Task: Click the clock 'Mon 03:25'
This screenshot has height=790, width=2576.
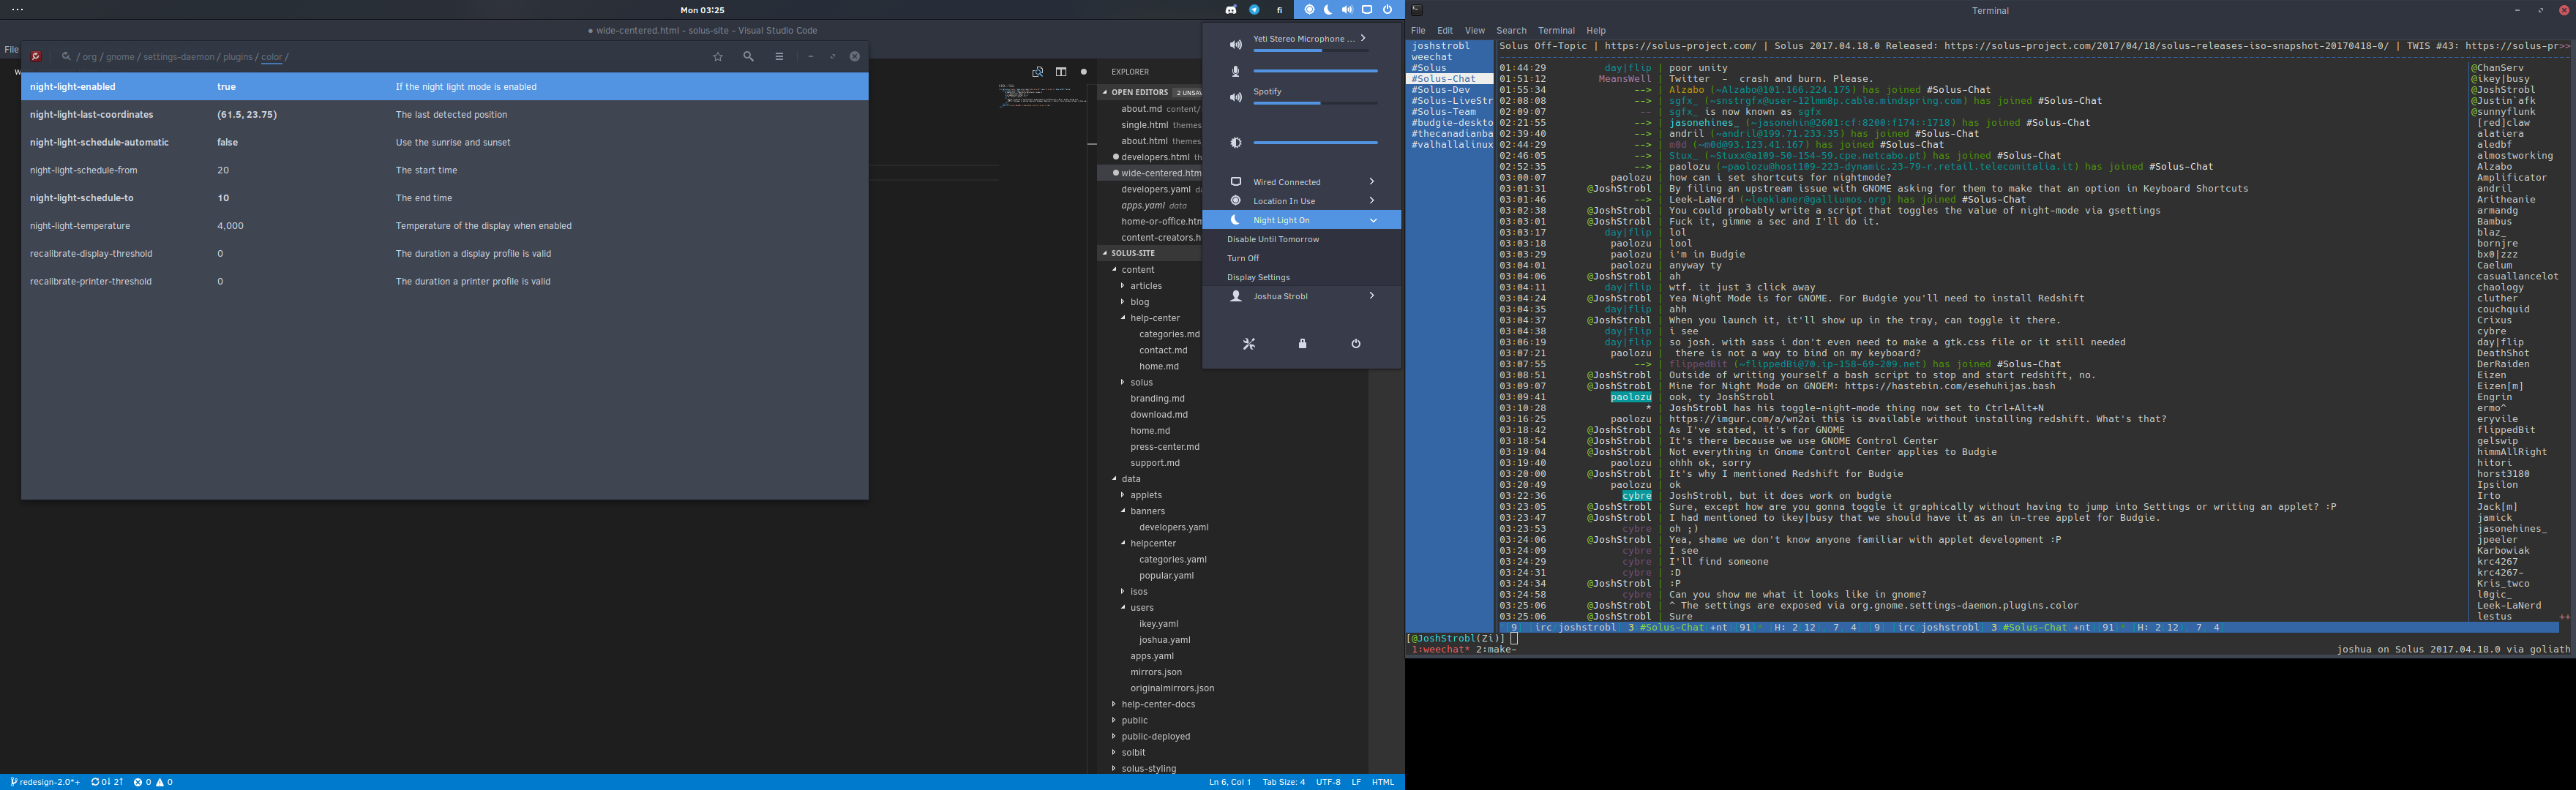Action: [702, 10]
